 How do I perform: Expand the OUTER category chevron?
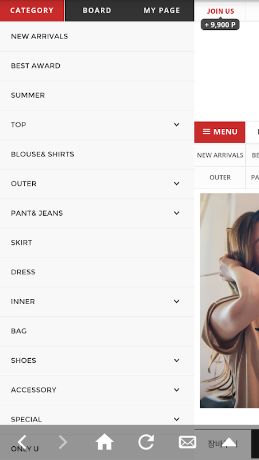click(177, 183)
